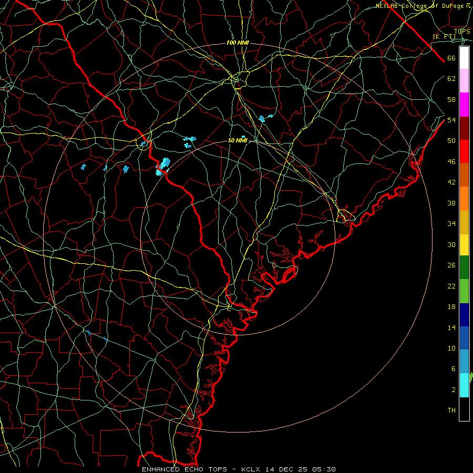The width and height of the screenshot is (473, 473).
Task: Click the "100 NMI" range ring label
Action: coord(238,43)
